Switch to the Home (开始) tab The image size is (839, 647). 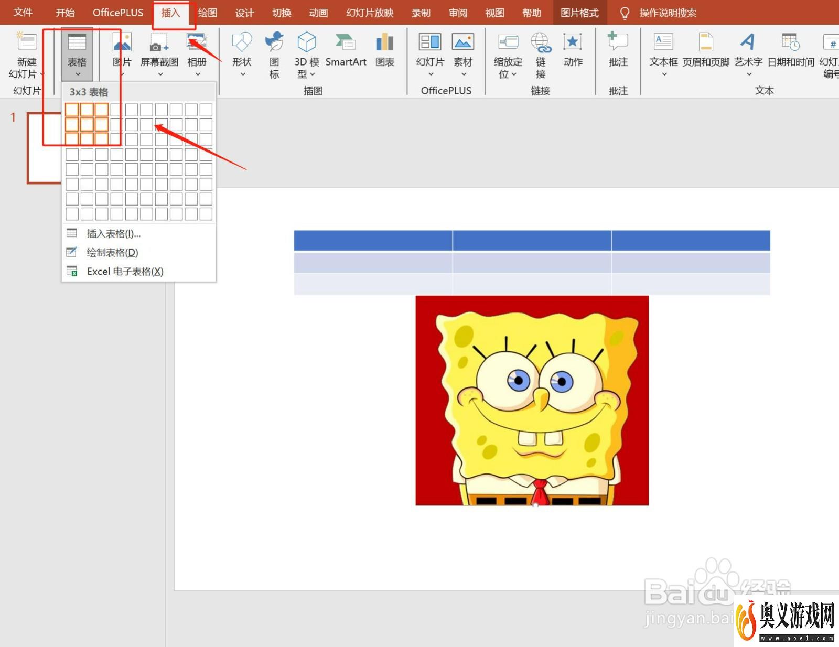(65, 13)
